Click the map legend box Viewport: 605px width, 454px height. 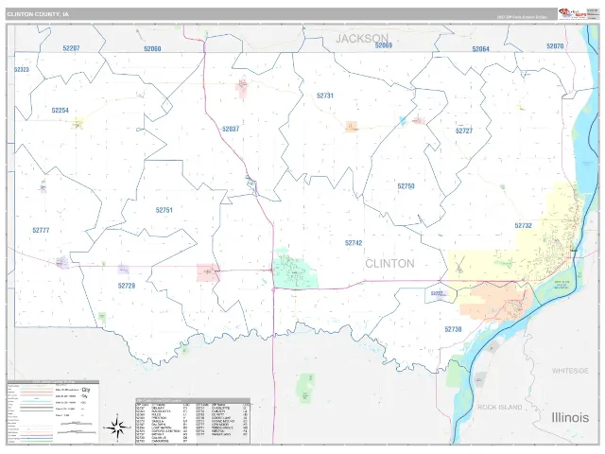tap(53, 412)
